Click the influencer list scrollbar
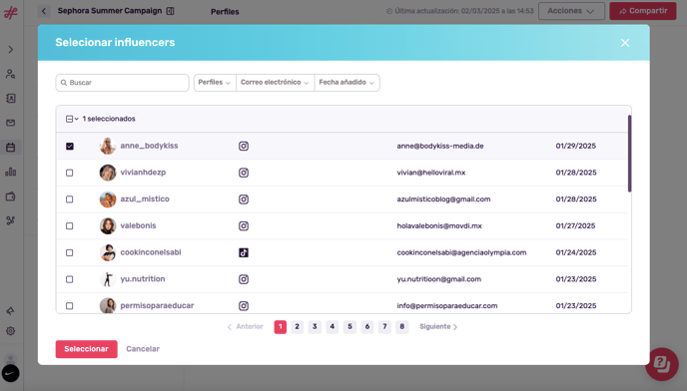Viewport: 687px width, 391px height. [x=629, y=154]
